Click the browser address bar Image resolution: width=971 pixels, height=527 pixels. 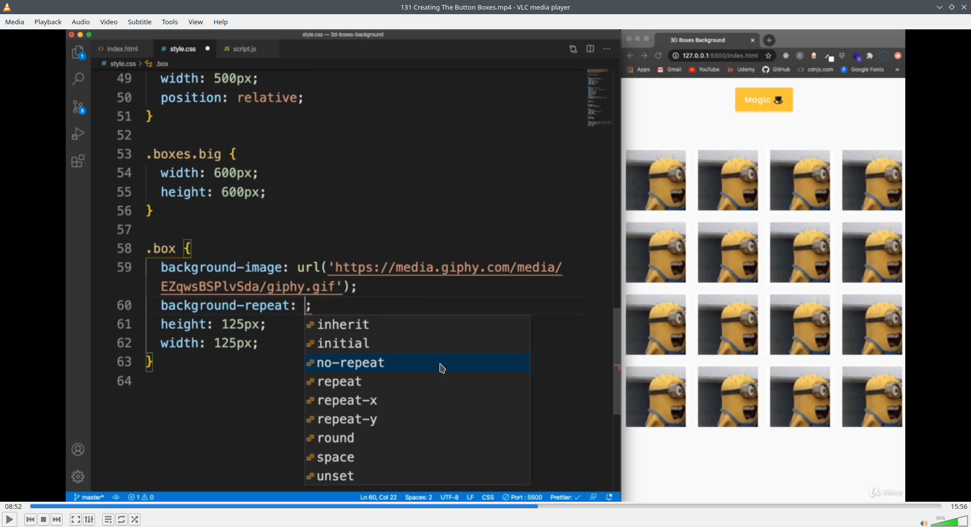tap(720, 56)
